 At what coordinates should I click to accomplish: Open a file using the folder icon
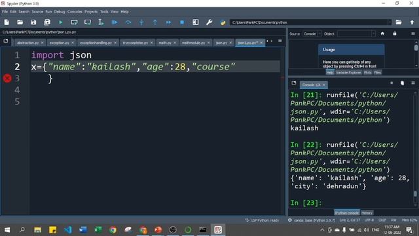click(20, 22)
